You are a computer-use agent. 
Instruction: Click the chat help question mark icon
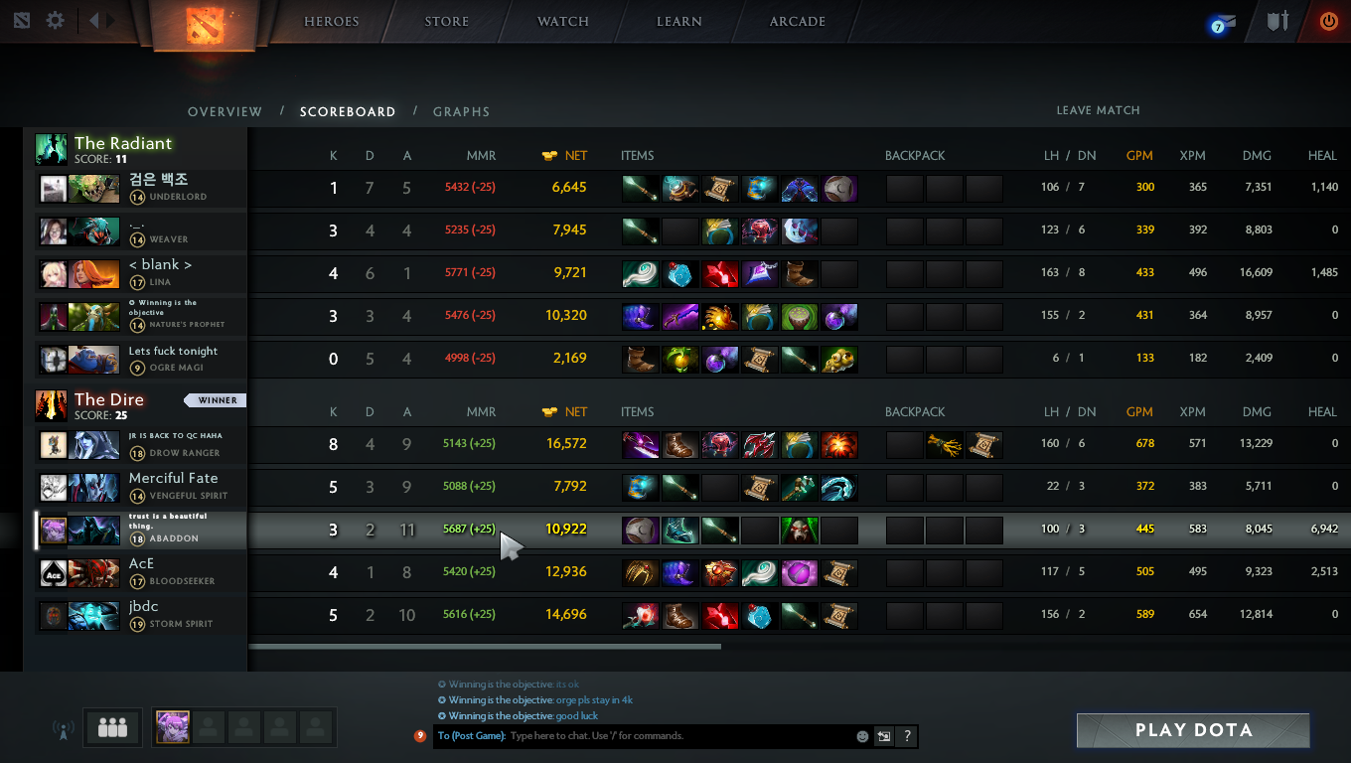pos(906,736)
